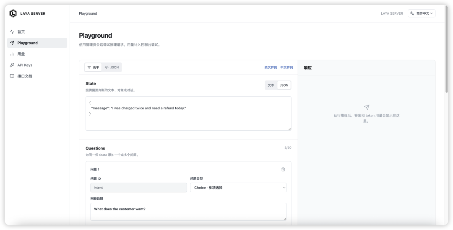The height and width of the screenshot is (230, 453).
Task: Click the Playground breadcrumb in header
Action: tap(88, 13)
